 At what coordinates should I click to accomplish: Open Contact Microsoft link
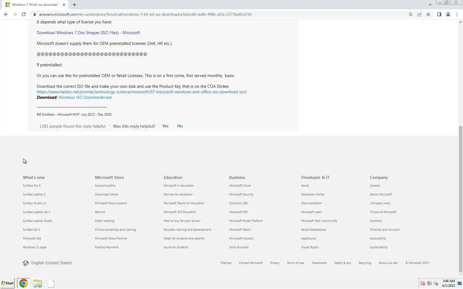(x=251, y=263)
